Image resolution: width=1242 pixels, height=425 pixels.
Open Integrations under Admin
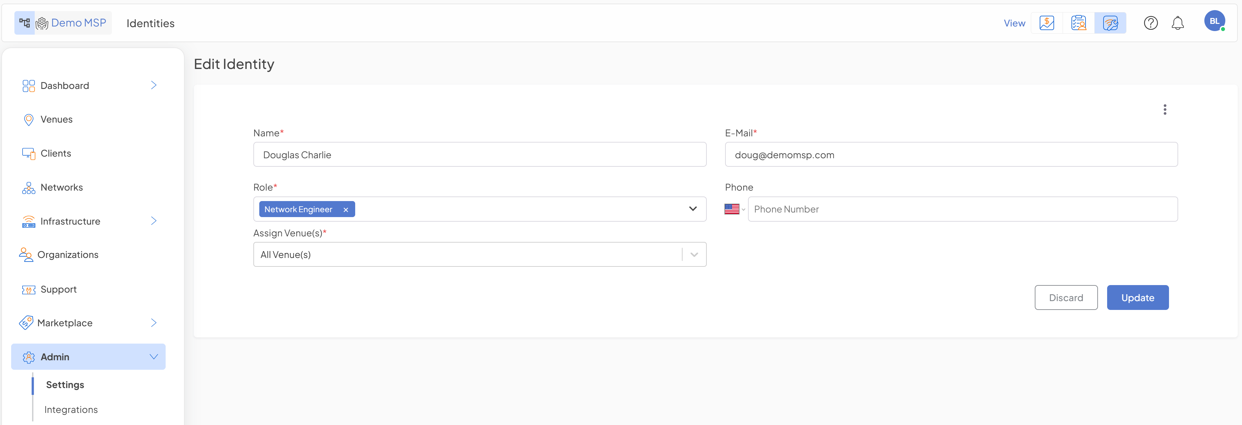point(71,410)
